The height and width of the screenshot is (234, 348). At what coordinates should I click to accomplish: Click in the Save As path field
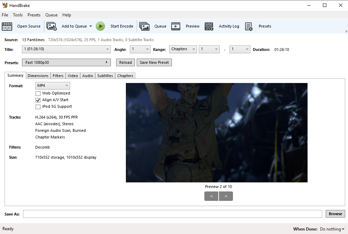click(x=173, y=214)
